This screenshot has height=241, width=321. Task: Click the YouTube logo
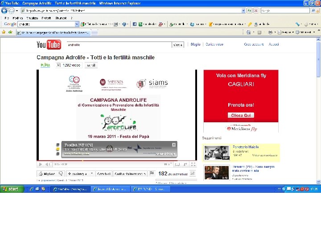(49, 45)
